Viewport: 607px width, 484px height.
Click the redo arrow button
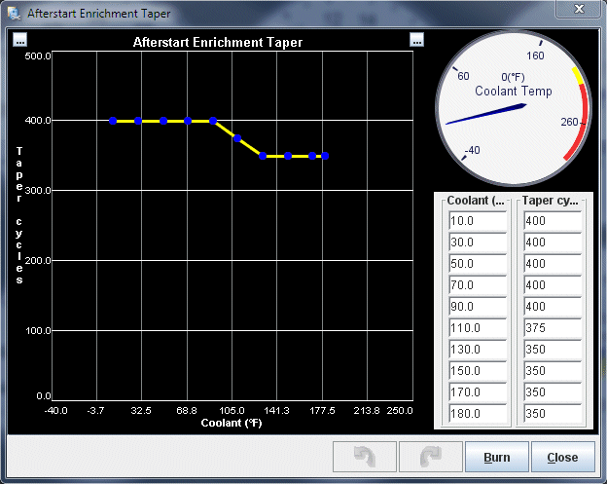click(x=431, y=457)
